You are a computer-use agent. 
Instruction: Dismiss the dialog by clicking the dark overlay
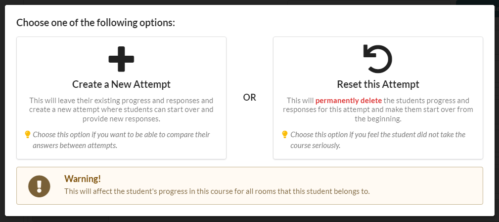click(249, 220)
